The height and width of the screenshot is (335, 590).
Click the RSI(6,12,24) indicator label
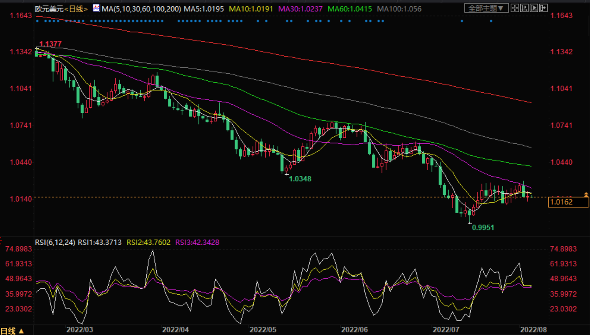[x=55, y=242]
